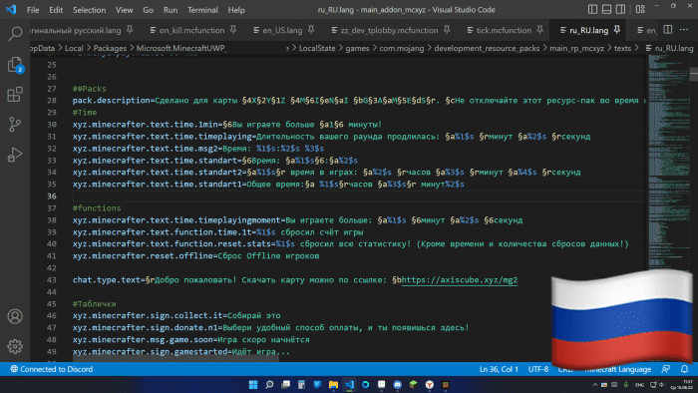Switch to zz_dev_tplobby.mcfunction tab
This screenshot has height=393, width=698.
point(389,30)
